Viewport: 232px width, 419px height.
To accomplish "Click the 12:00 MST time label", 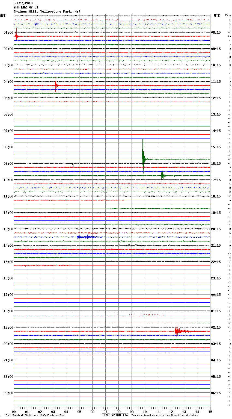I will 8,213.
